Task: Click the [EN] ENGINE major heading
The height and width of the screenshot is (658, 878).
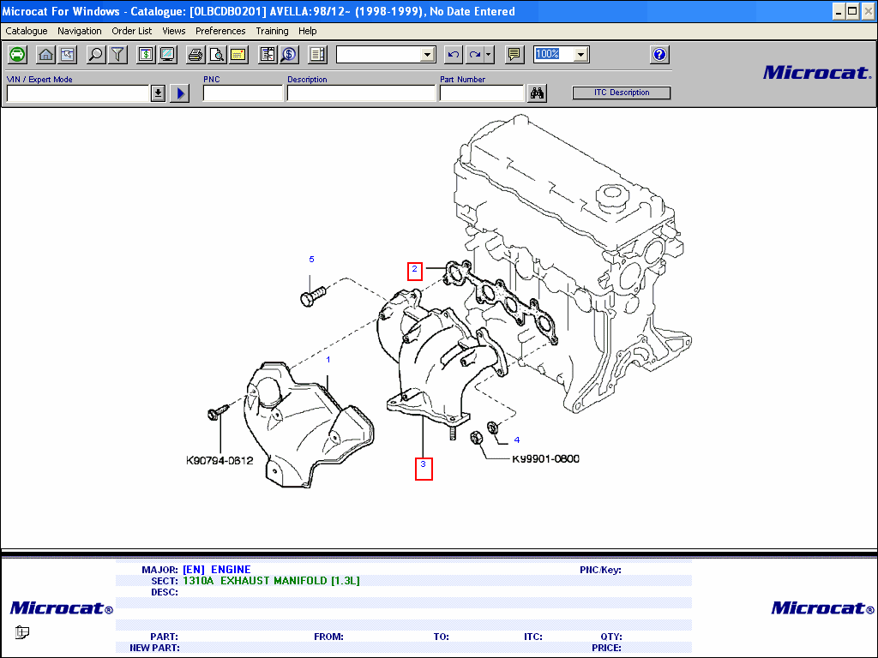Action: pyautogui.click(x=217, y=570)
